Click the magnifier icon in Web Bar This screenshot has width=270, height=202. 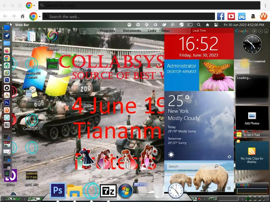click(199, 25)
